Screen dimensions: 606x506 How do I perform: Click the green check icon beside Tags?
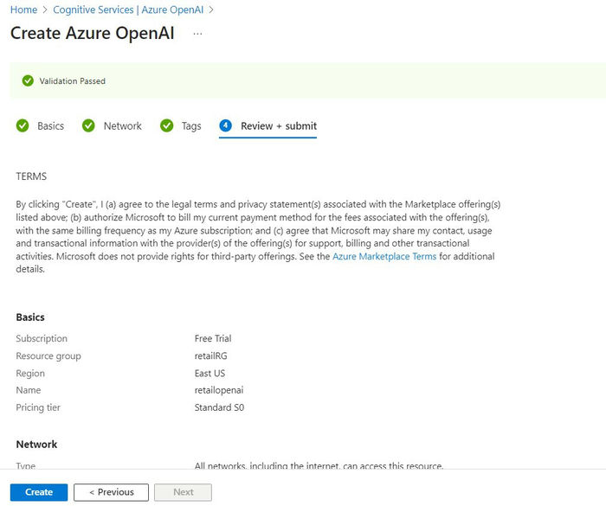pyautogui.click(x=167, y=126)
